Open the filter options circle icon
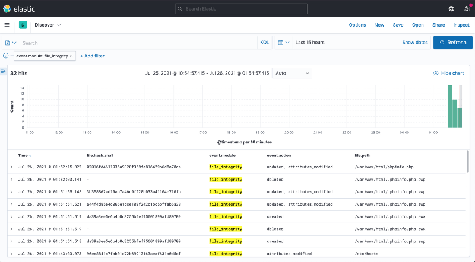The height and width of the screenshot is (262, 475). click(5, 56)
